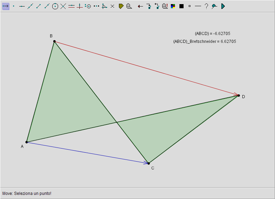Image resolution: width=275 pixels, height=199 pixels.
Task: Click the red vector from B to D
Action: [146, 68]
